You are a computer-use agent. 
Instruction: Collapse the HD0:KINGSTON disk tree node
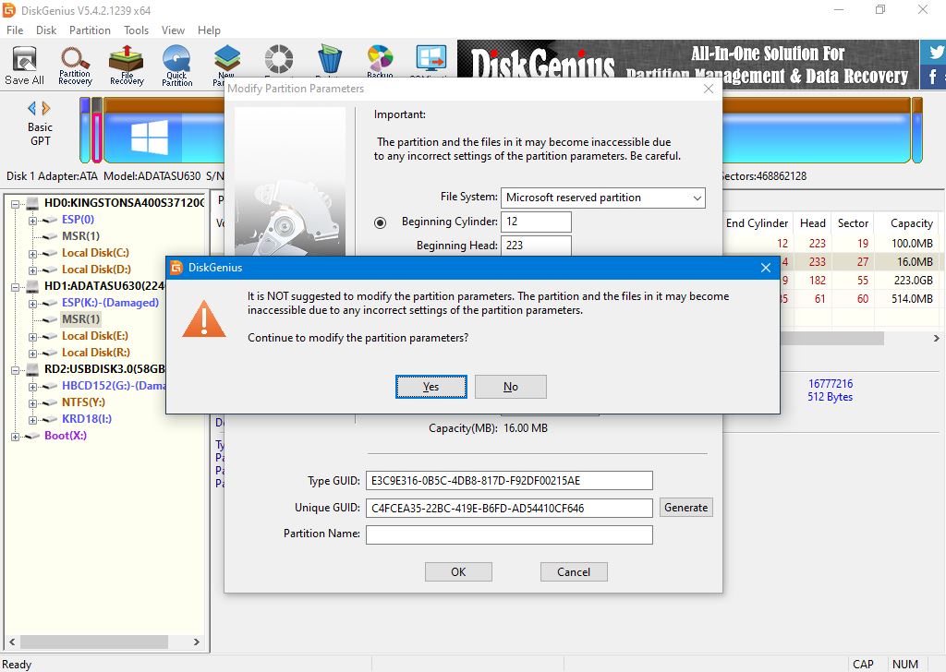click(16, 203)
